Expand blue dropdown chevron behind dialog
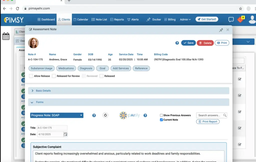256x162 pixels. click(x=248, y=42)
